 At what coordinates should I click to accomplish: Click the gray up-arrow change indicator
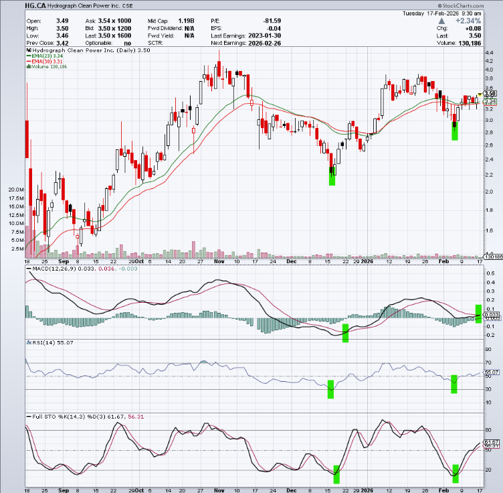[x=441, y=21]
